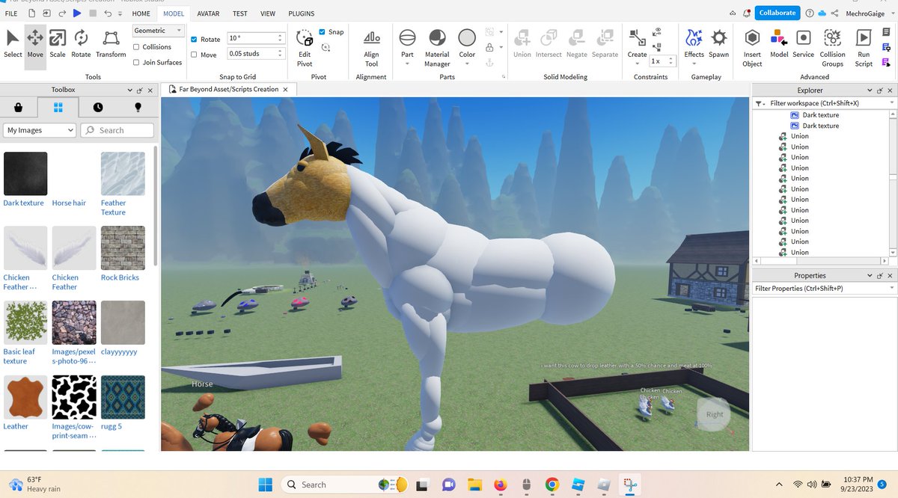Open Firefox from the taskbar

tap(500, 485)
